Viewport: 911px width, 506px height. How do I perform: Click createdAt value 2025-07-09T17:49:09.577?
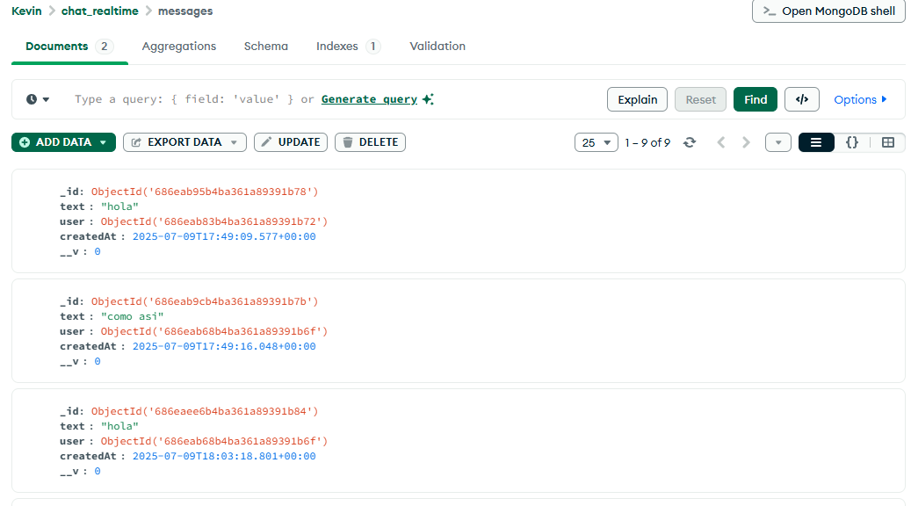[x=224, y=236]
